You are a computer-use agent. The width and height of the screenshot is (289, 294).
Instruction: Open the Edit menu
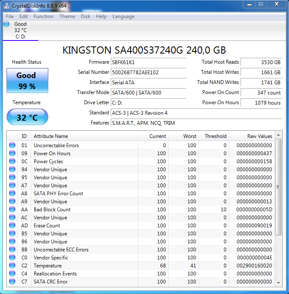[24, 16]
